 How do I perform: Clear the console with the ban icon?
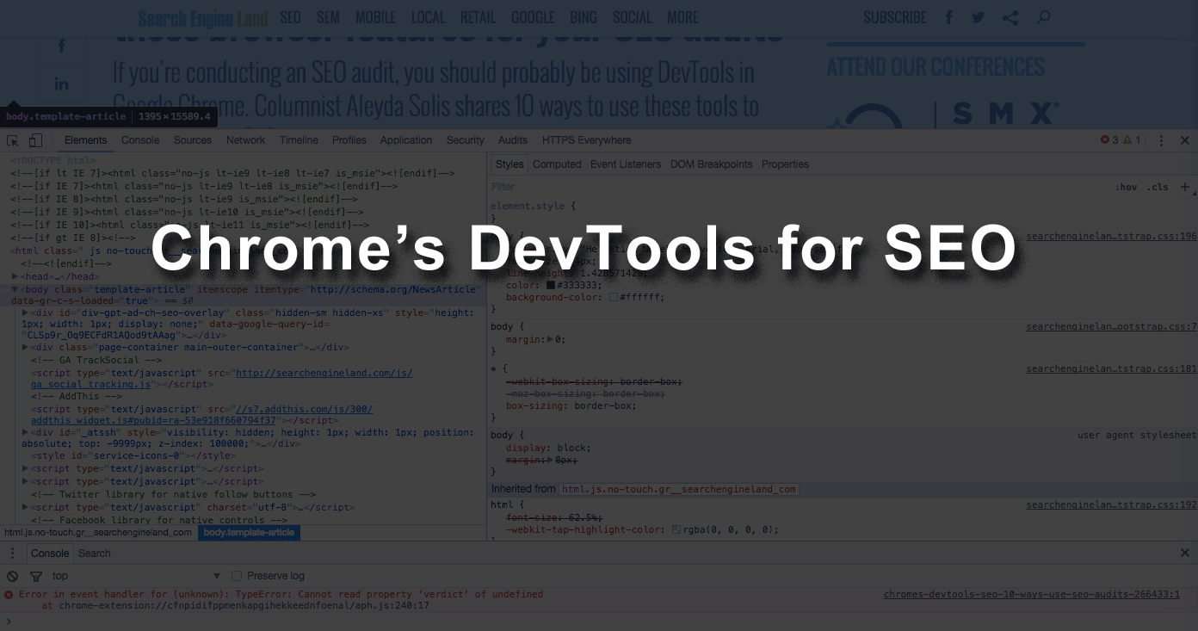(12, 576)
